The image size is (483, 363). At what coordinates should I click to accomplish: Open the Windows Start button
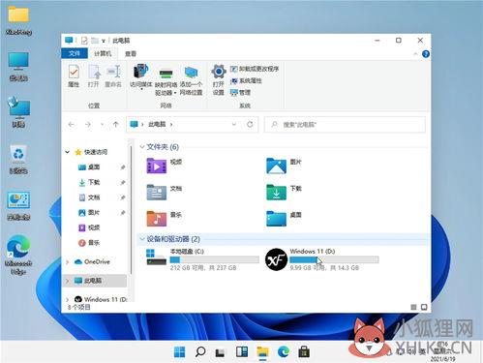coord(179,351)
